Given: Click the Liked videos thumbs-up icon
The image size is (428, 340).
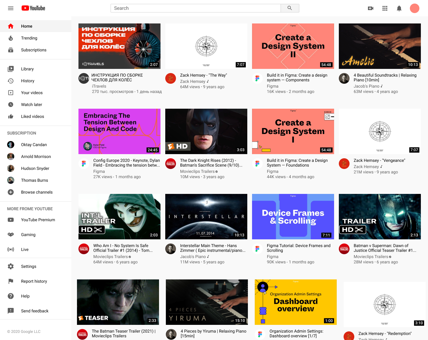Looking at the screenshot, I should 11,116.
